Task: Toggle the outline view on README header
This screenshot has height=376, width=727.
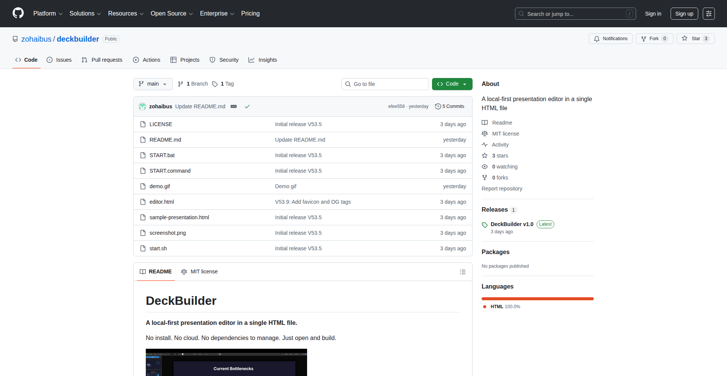Action: 462,271
